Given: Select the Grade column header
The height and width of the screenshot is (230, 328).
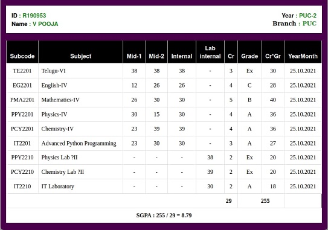Looking at the screenshot, I should 249,56.
